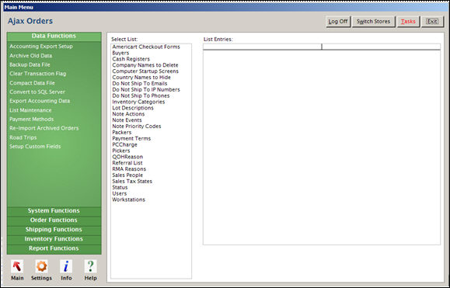Select PCCharge list
450x288 pixels.
pyautogui.click(x=124, y=144)
